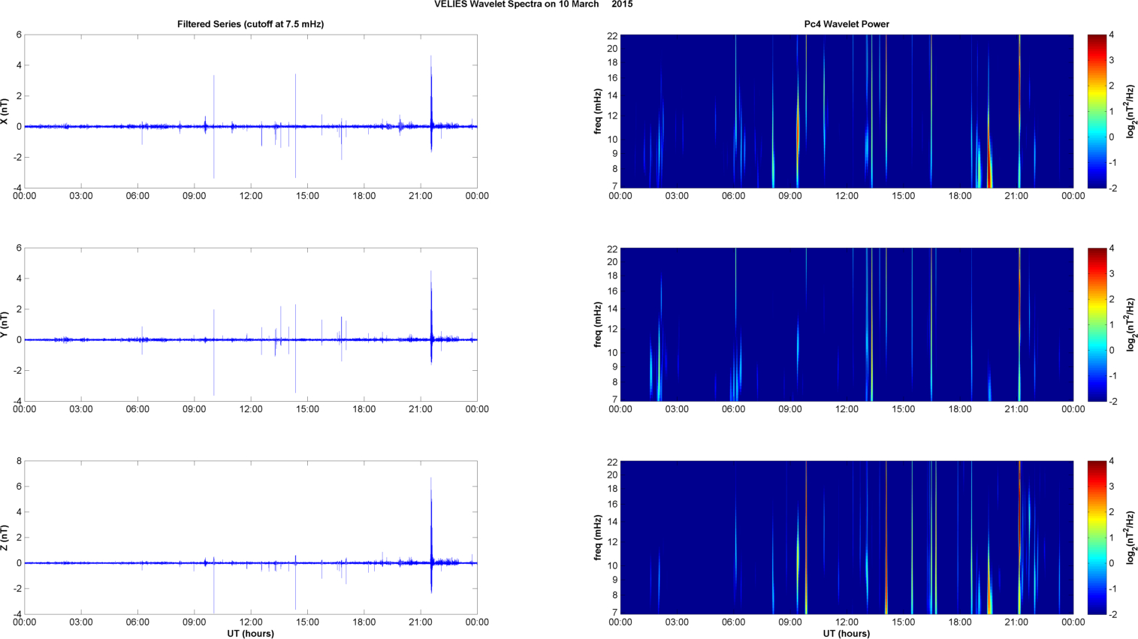Image resolution: width=1138 pixels, height=639 pixels.
Task: Click the 'freq (mHz)' label of bottom spectrum
Action: click(598, 538)
